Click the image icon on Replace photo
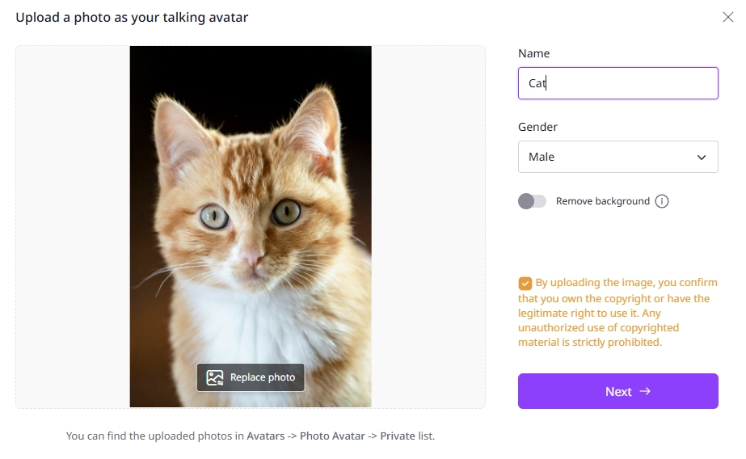Image resolution: width=746 pixels, height=459 pixels. click(214, 377)
